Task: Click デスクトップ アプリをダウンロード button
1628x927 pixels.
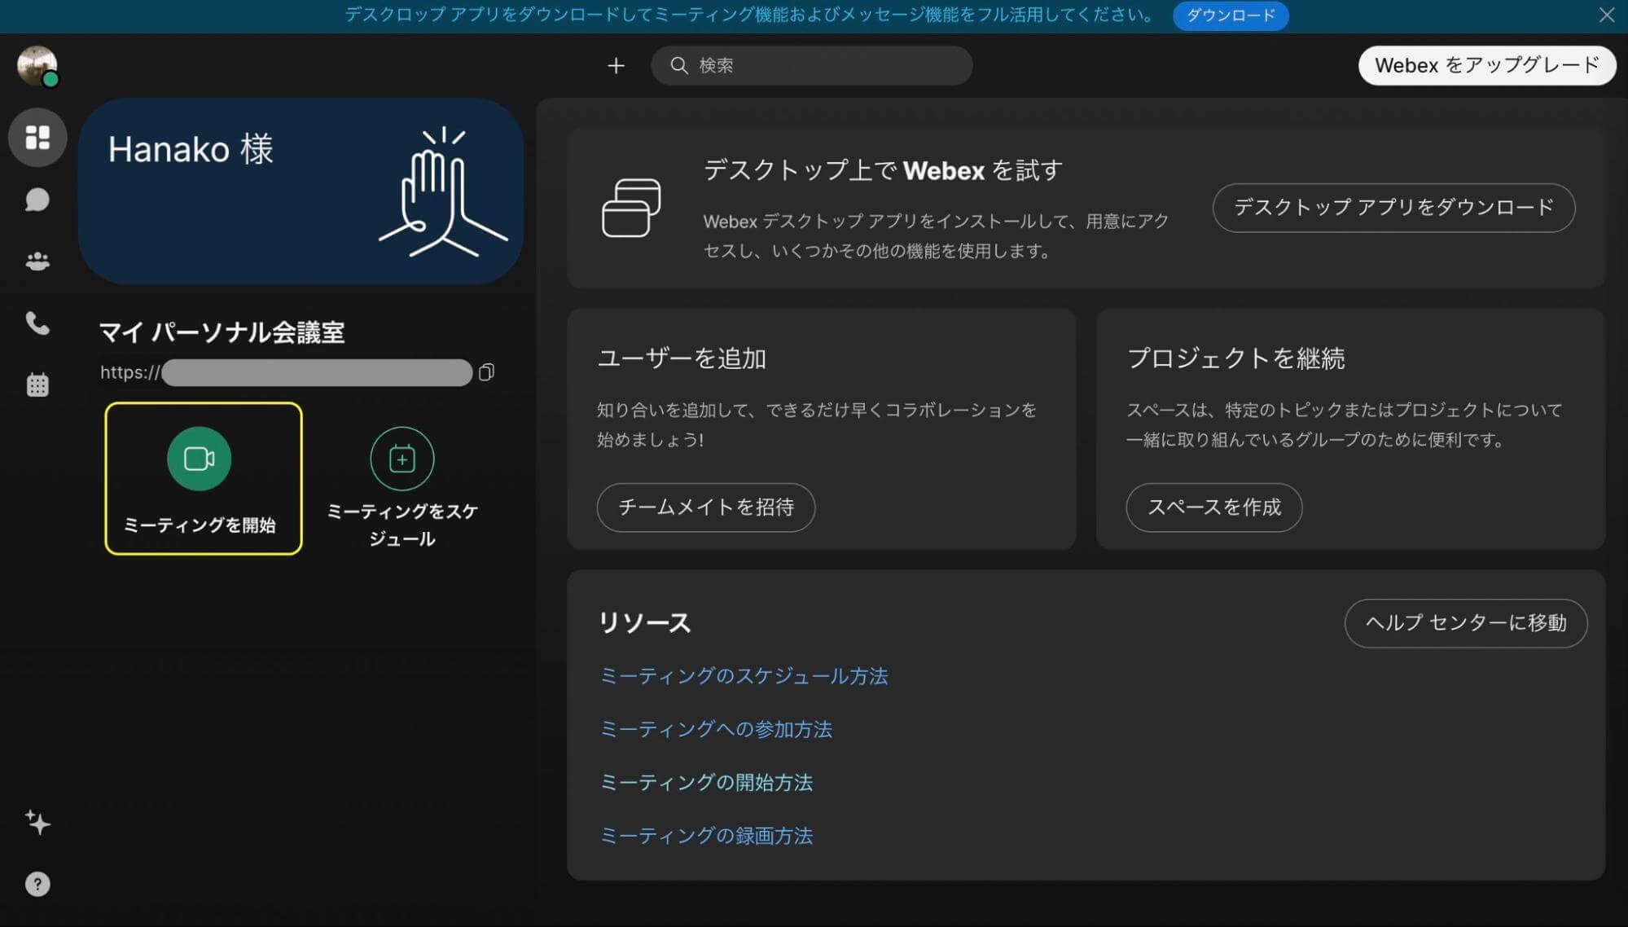Action: click(1393, 208)
